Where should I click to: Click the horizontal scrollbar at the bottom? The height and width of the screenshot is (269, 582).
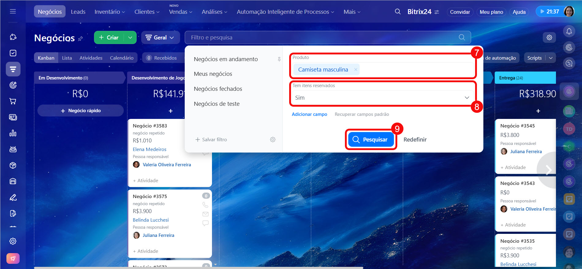pyautogui.click(x=198, y=268)
